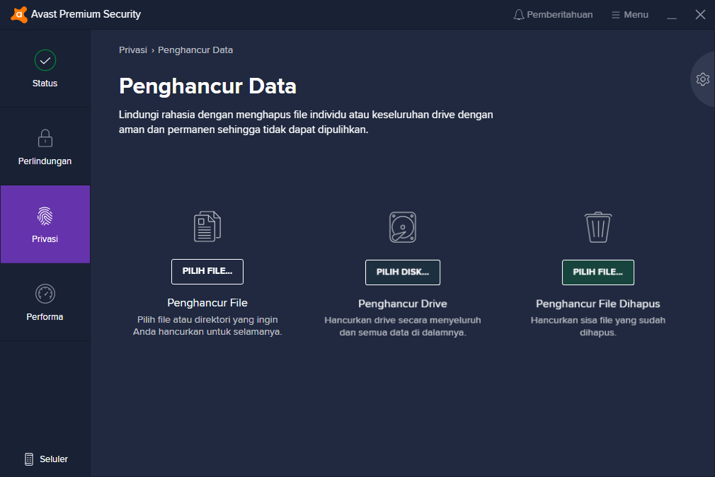Open Performa via the speedometer icon
Viewport: 715px width, 477px height.
tap(45, 294)
